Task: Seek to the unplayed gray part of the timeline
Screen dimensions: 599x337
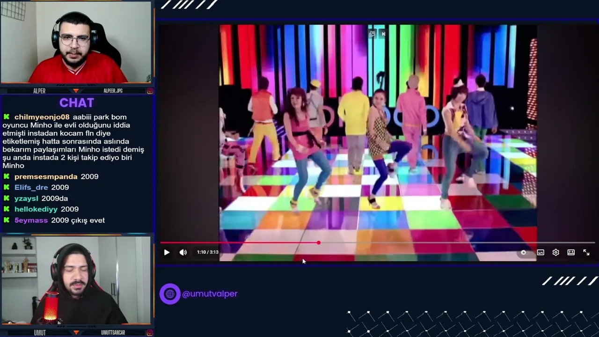Action: [457, 242]
